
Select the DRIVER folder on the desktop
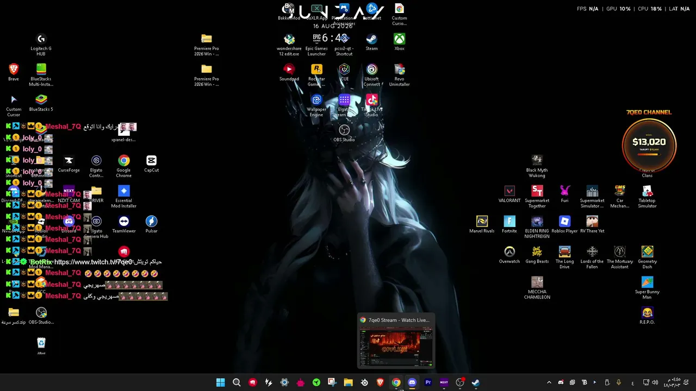[96, 194]
